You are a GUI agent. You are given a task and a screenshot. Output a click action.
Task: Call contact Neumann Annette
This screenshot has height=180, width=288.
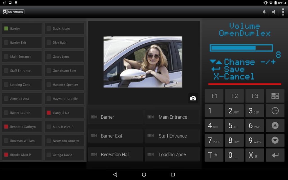[x=64, y=141]
